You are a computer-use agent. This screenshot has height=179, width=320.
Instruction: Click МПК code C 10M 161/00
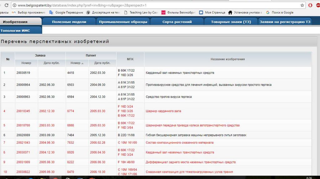click(x=127, y=143)
